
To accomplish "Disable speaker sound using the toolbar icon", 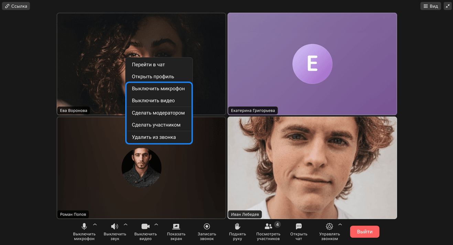I will tap(115, 231).
